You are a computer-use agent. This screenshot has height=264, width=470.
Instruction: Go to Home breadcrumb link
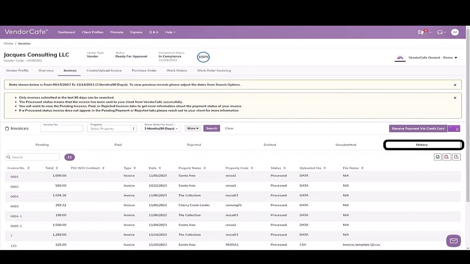pos(8,43)
